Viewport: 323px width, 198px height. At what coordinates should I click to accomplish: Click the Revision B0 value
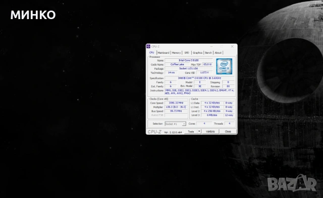[228, 86]
